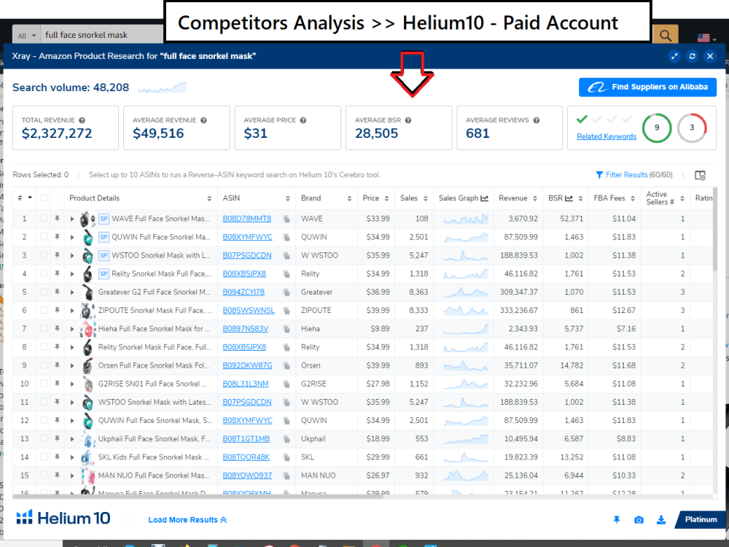
Task: Open Filter Results (60/60)
Action: 634,175
